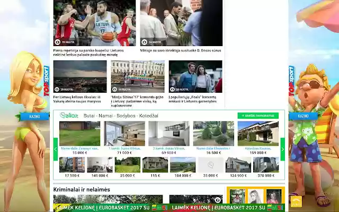The height and width of the screenshot is (212, 339).
Task: Click green 'skelbk nemokamai' button
Action: click(x=258, y=116)
